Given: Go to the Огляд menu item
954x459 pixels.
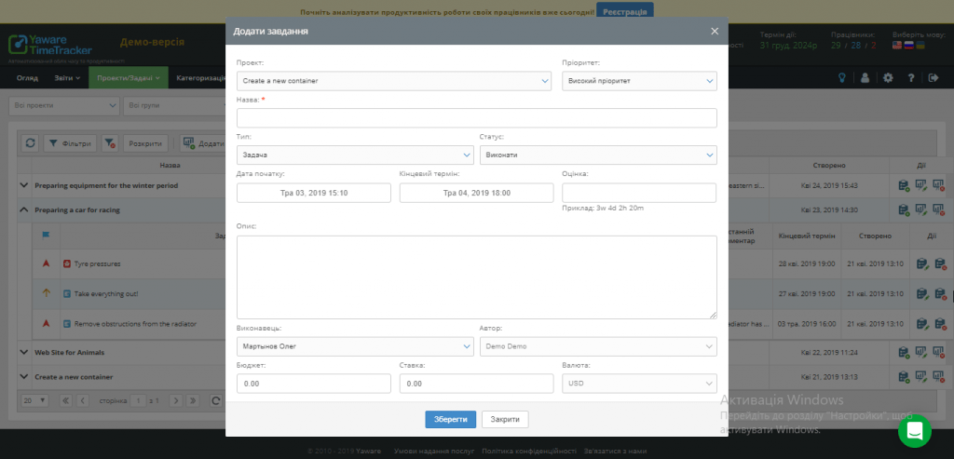Looking at the screenshot, I should coord(28,78).
